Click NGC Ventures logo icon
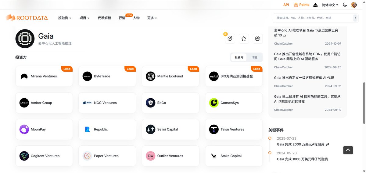Screen dimensions: 366x173 tap(87, 103)
